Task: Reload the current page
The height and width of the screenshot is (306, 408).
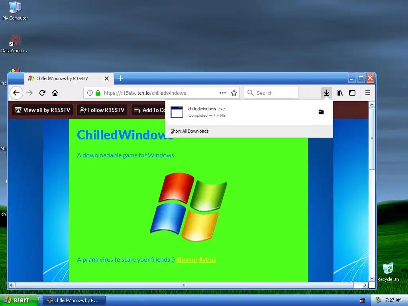Action: tap(42, 93)
